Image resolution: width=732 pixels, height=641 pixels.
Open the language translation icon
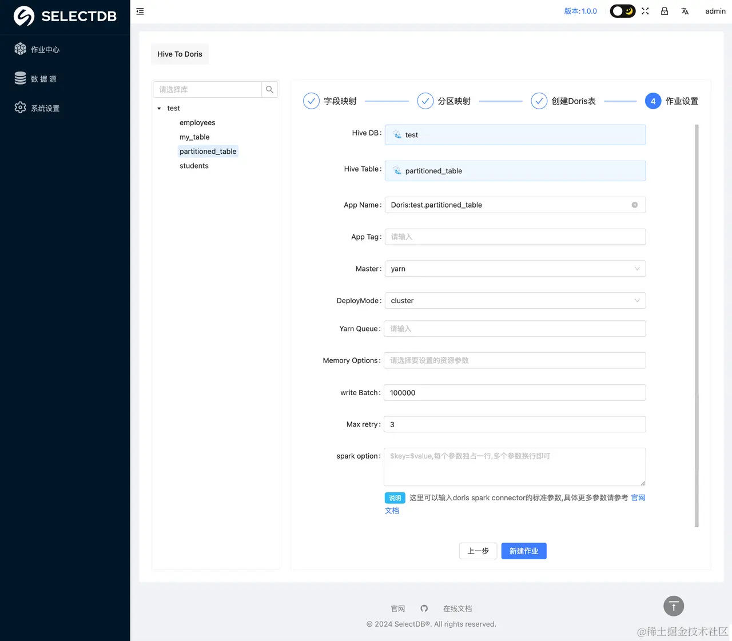(685, 11)
